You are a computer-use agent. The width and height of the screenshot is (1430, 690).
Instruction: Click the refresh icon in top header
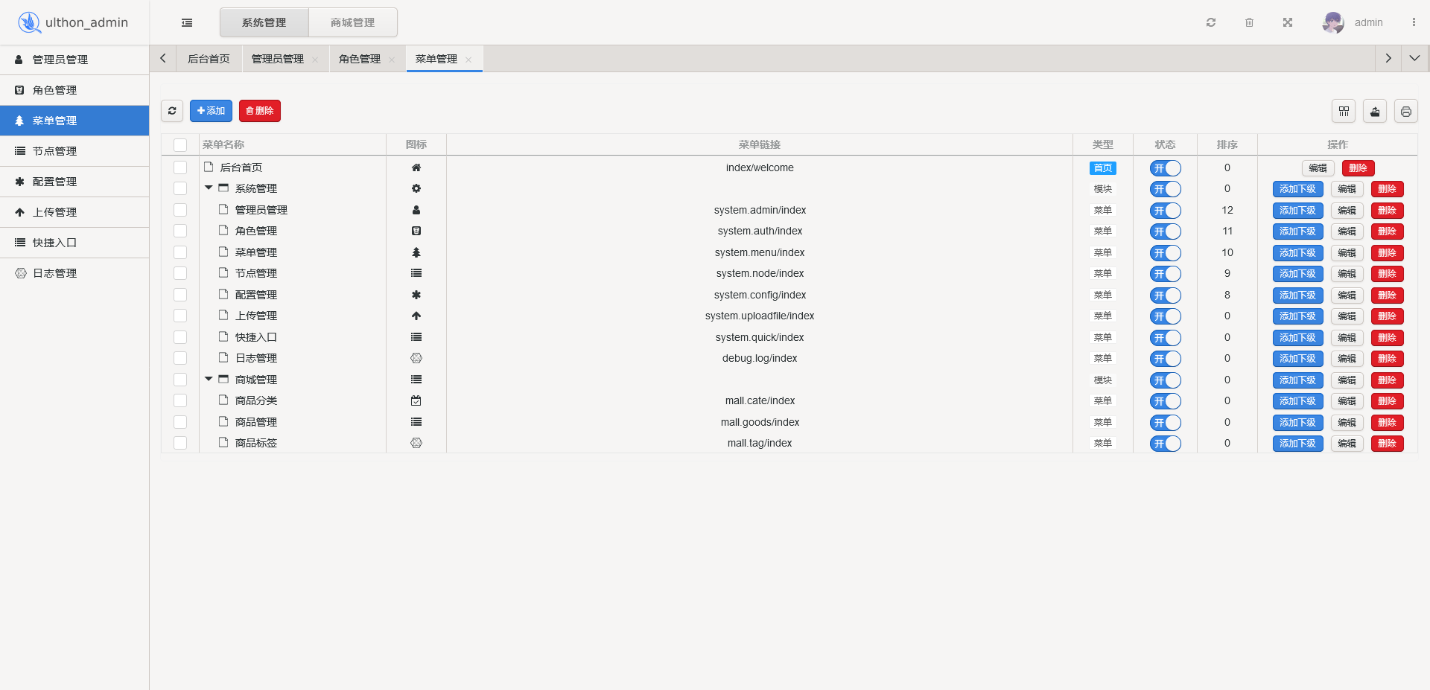coord(1211,22)
